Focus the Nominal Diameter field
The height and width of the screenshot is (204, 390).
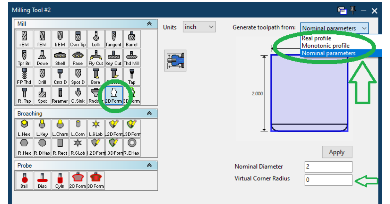[x=328, y=167]
